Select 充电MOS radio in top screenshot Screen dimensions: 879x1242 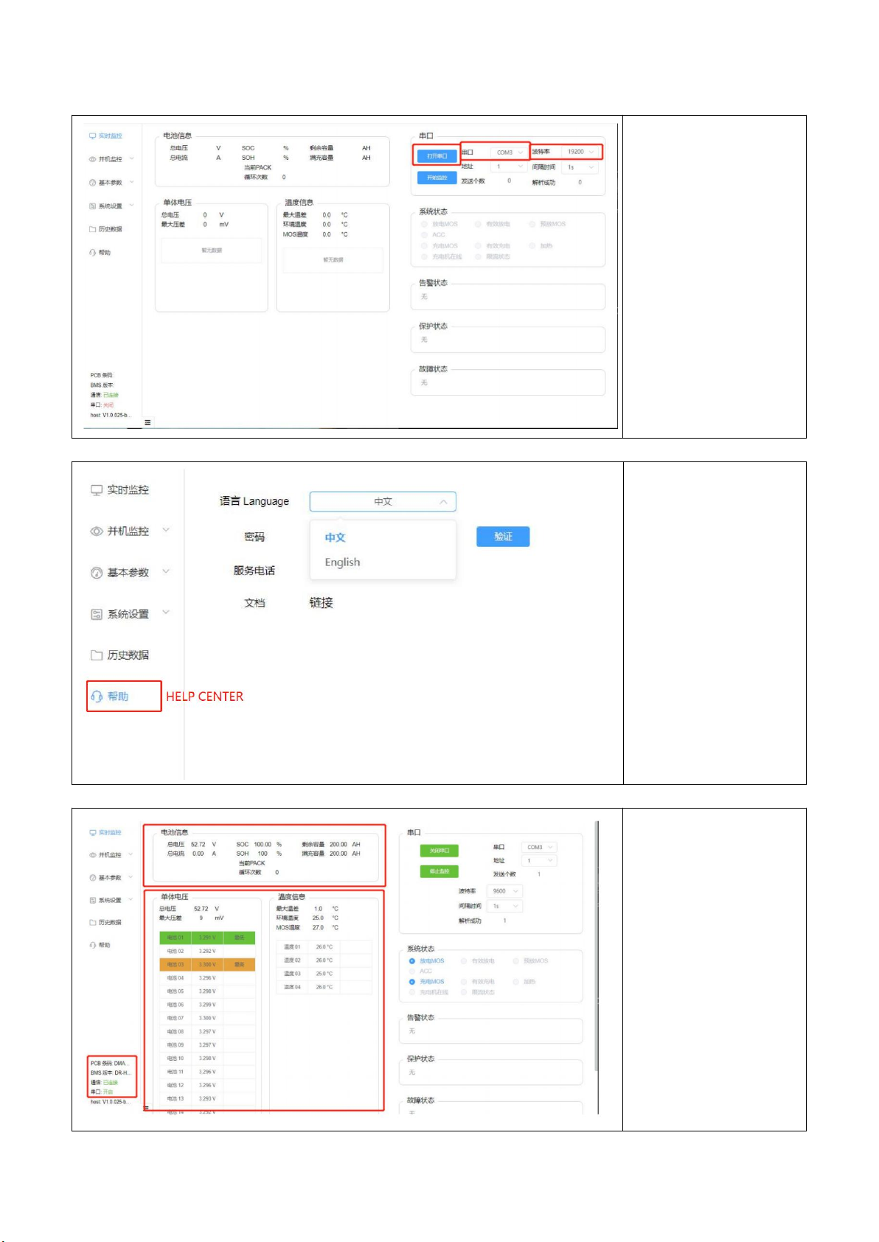click(x=424, y=246)
